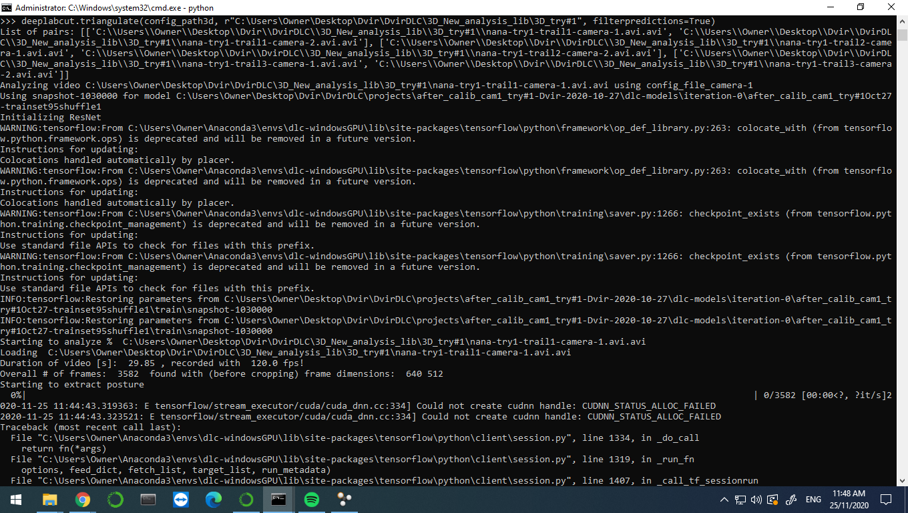Image resolution: width=908 pixels, height=513 pixels.
Task: Open Google Chrome from the taskbar
Action: pos(81,499)
